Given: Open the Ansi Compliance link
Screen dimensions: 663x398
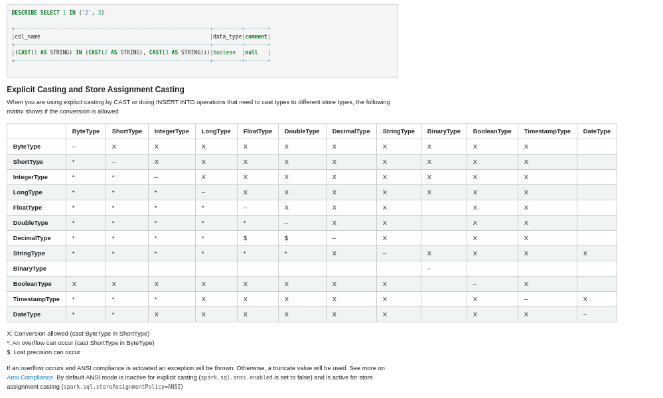Looking at the screenshot, I should point(30,377).
